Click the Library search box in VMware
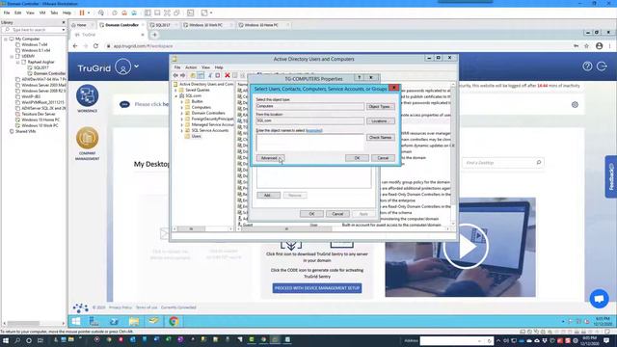This screenshot has height=347, width=617. tap(34, 30)
